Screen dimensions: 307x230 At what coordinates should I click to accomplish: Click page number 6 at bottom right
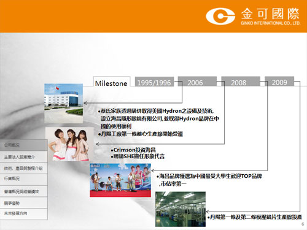[x=303, y=224]
